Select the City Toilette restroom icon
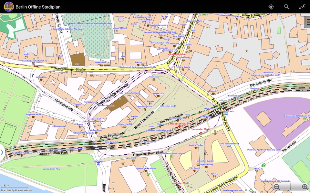The height and width of the screenshot is (193, 310). coord(98,164)
